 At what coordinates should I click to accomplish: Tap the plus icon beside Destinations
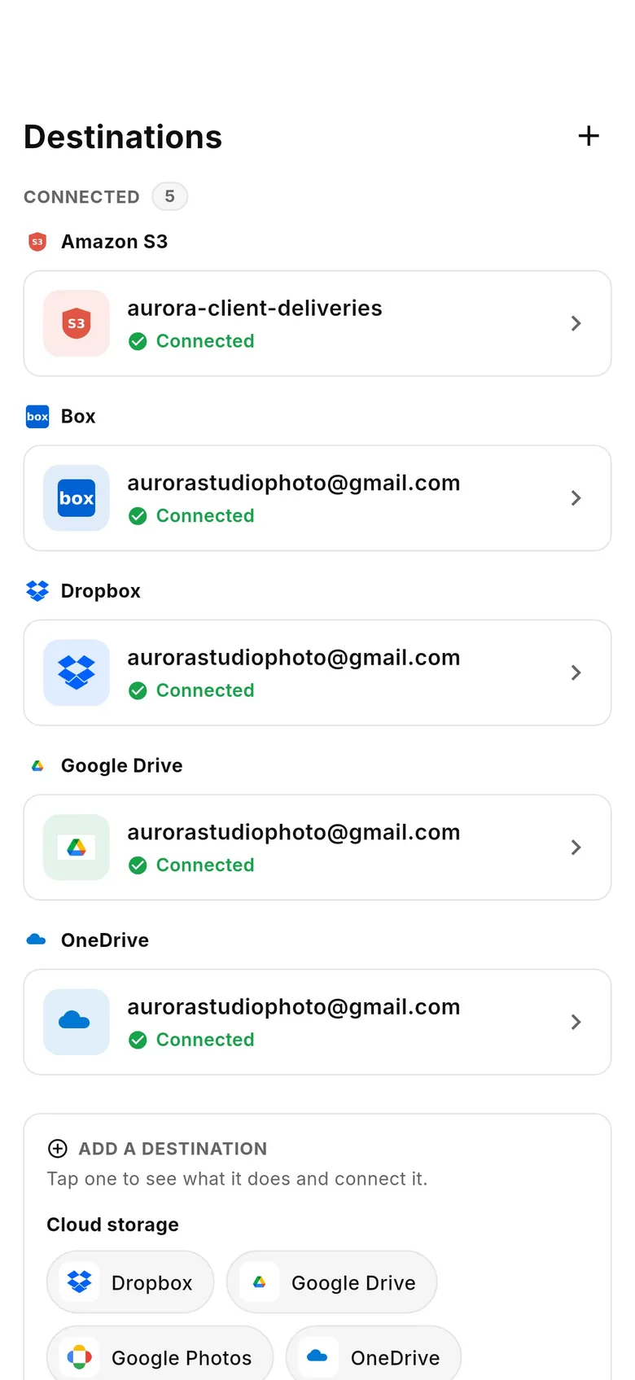click(x=589, y=136)
